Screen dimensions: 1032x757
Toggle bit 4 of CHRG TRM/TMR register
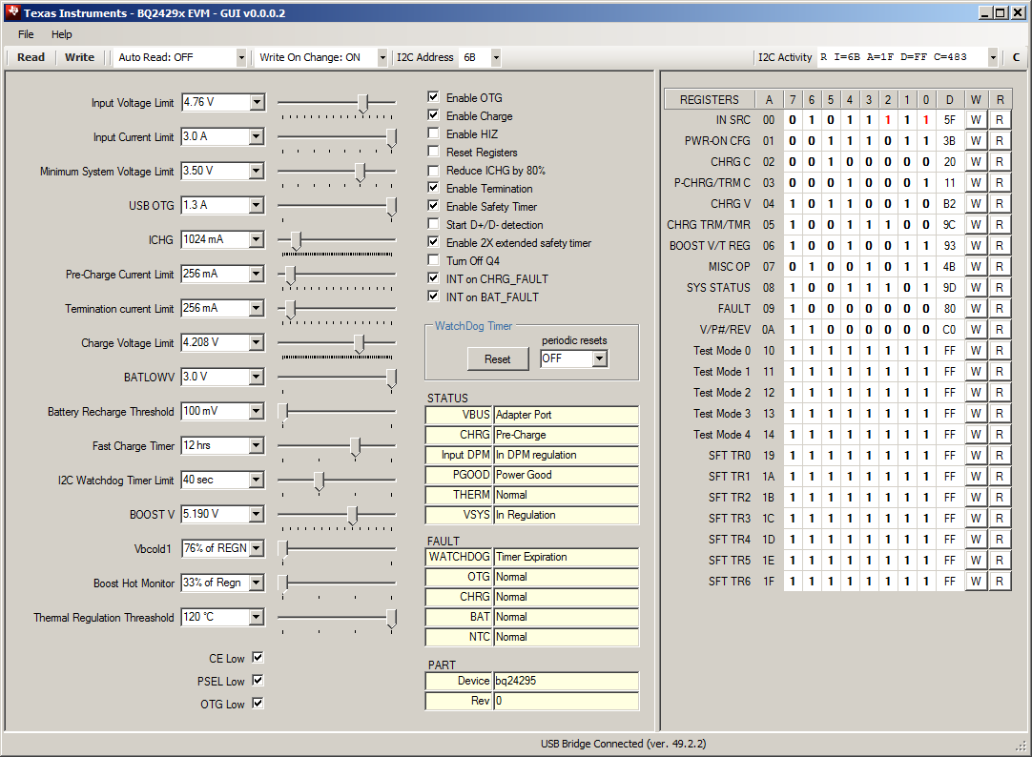(x=850, y=225)
